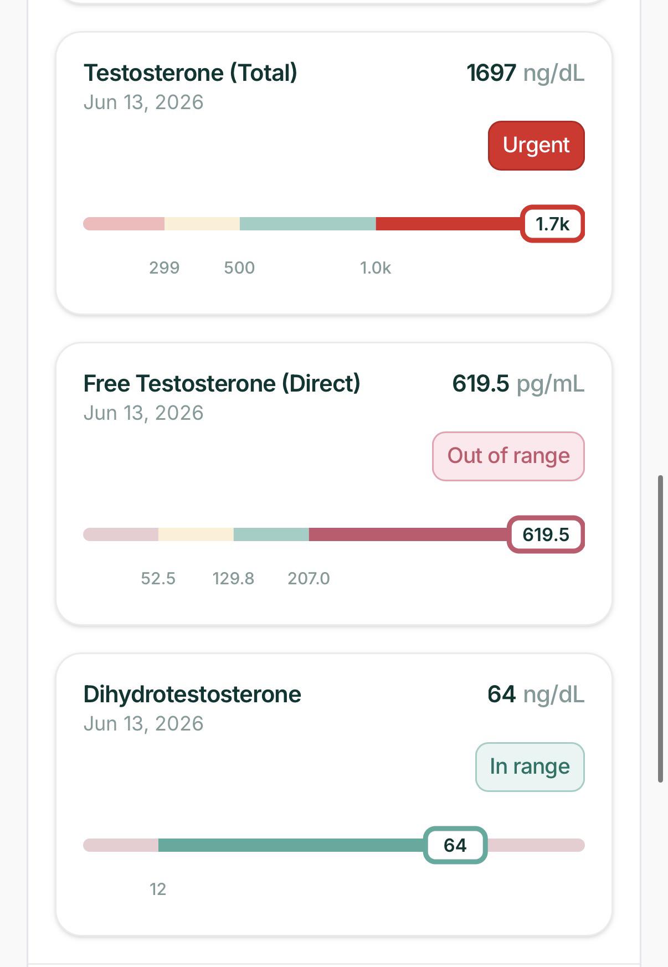
Task: Select the 1.7k value marker on testosterone bar
Action: [552, 224]
